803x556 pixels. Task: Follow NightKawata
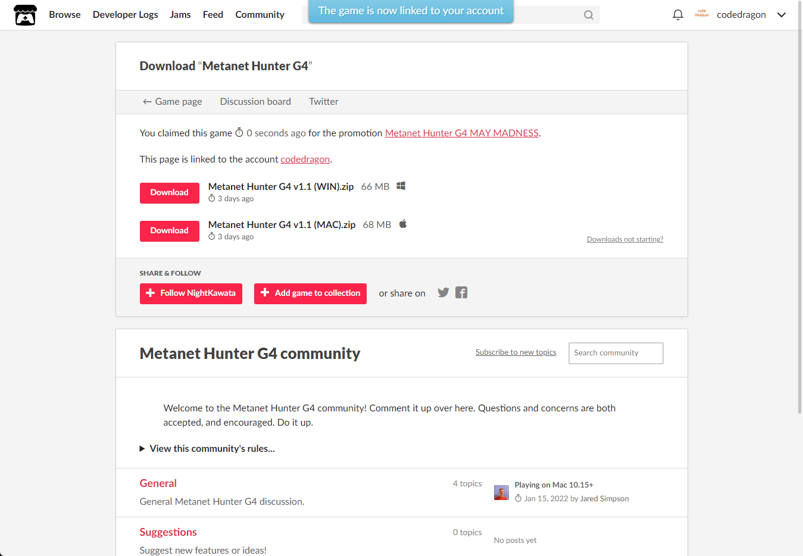coord(191,293)
